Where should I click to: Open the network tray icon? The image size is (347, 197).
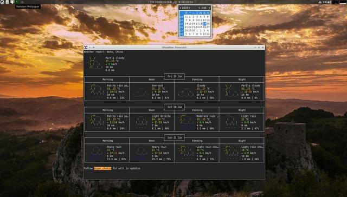[x=320, y=2]
